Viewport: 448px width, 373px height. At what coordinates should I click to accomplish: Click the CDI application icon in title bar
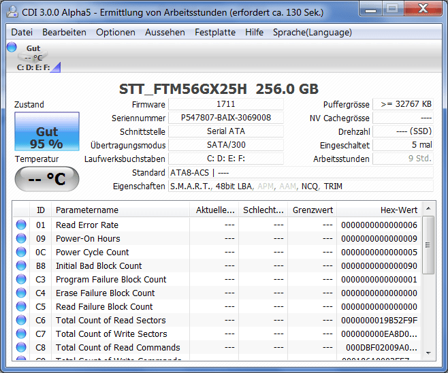[12, 12]
